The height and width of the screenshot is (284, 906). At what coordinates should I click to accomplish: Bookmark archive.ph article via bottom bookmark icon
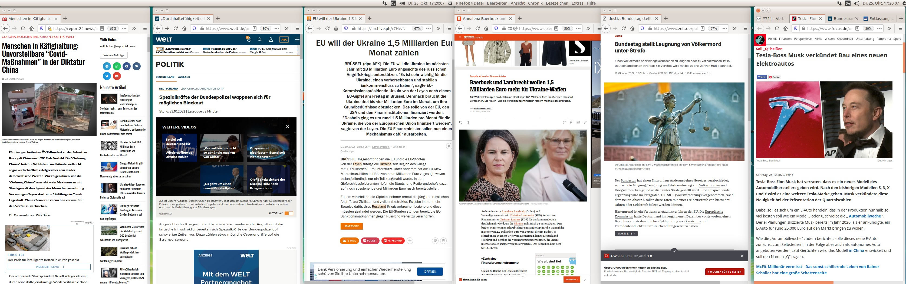click(443, 240)
